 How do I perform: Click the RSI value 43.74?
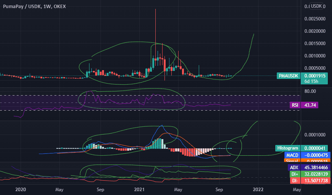310,105
